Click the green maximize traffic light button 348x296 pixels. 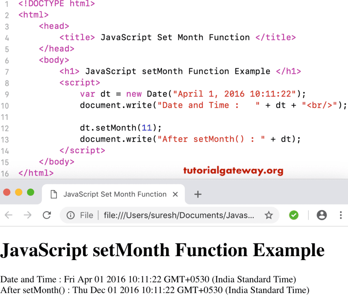click(30, 192)
